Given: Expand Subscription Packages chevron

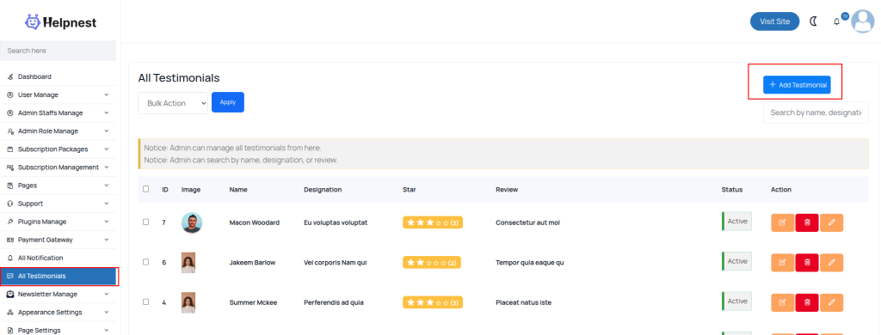Looking at the screenshot, I should tap(107, 149).
